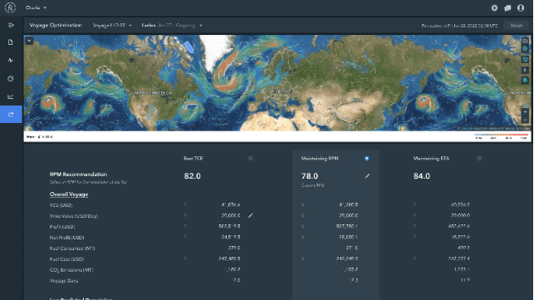Select the Maintaining RPM radio button
Image resolution: width=534 pixels, height=300 pixels.
(367, 159)
